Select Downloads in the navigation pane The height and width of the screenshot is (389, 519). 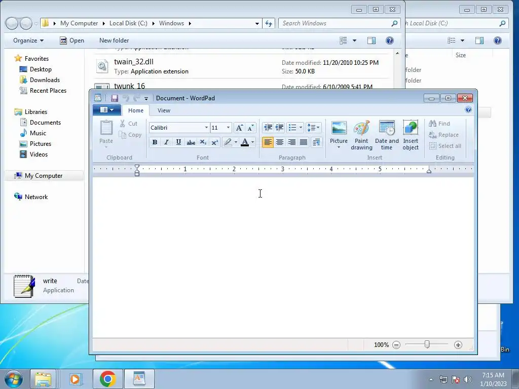pyautogui.click(x=40, y=80)
